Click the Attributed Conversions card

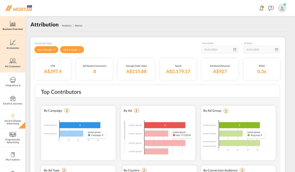94,69
